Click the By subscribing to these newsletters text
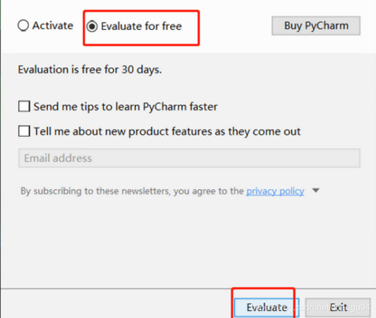 pos(132,191)
